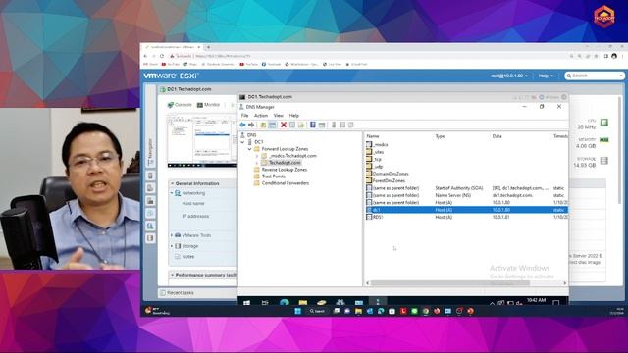Select the Start of Authority (SOA) record
The image size is (628, 353).
point(467,188)
